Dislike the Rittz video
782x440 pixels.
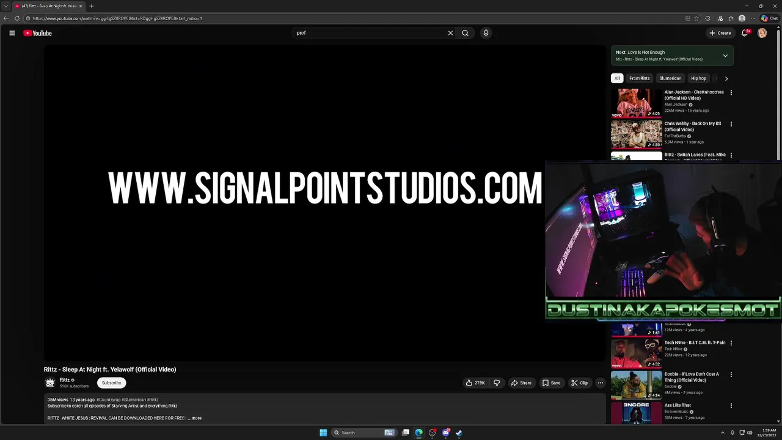point(497,383)
